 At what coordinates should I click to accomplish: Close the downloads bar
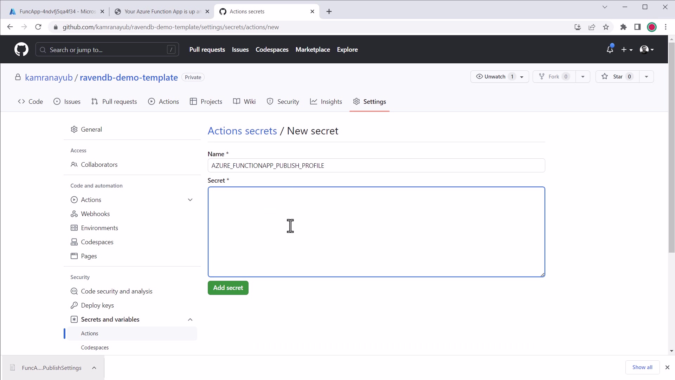click(667, 367)
